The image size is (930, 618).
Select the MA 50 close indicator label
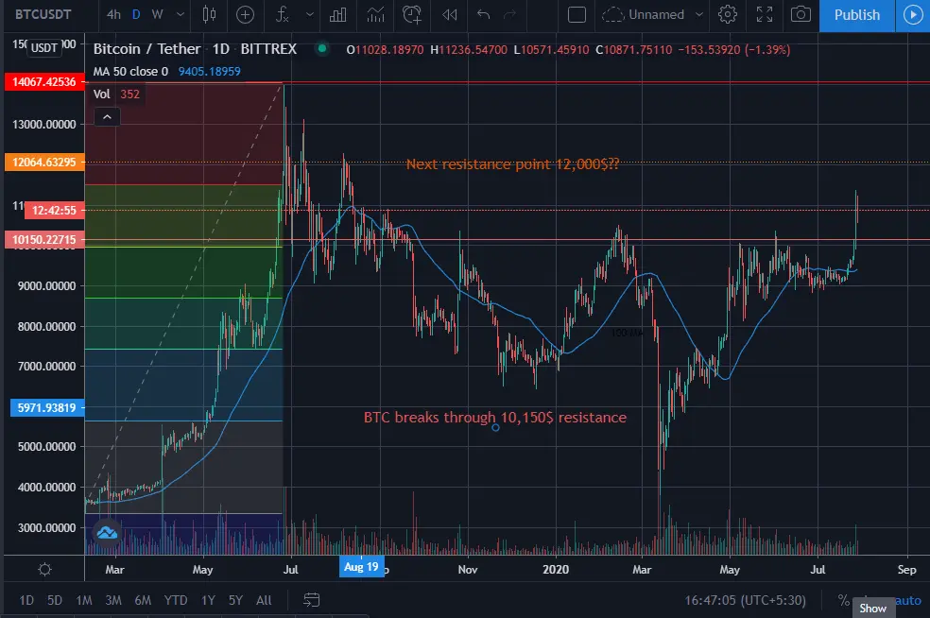click(130, 71)
